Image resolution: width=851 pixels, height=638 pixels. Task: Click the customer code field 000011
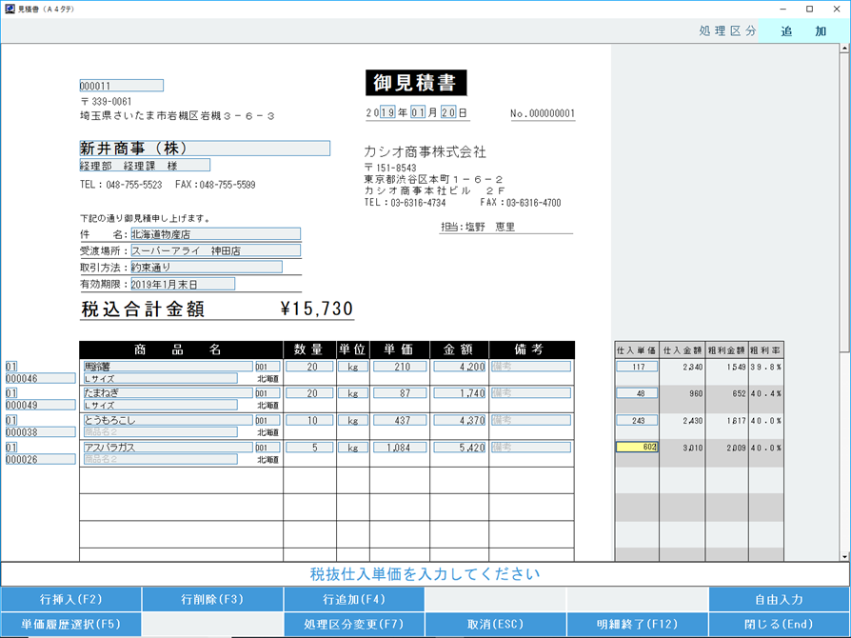point(121,86)
